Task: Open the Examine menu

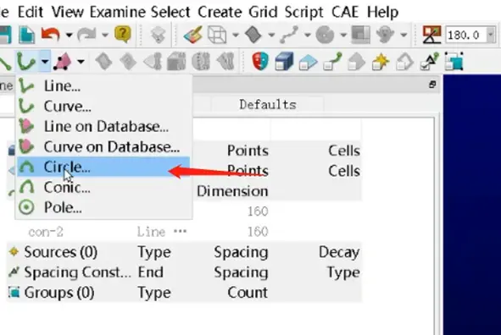Action: point(117,12)
